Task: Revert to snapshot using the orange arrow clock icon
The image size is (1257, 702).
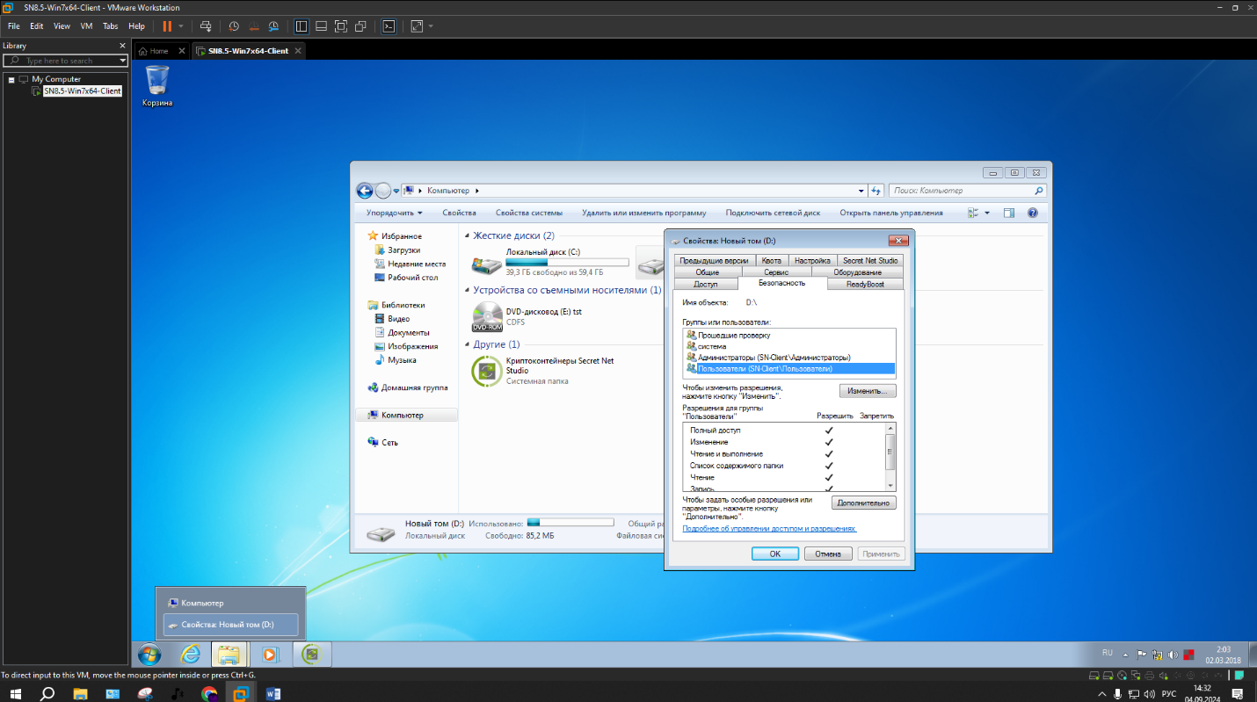Action: click(254, 26)
